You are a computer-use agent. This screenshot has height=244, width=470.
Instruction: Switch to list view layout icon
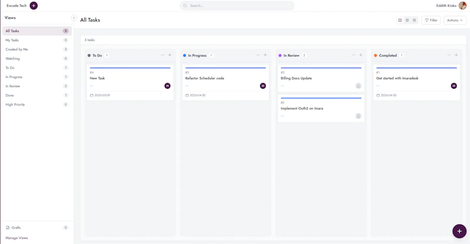[x=407, y=20]
